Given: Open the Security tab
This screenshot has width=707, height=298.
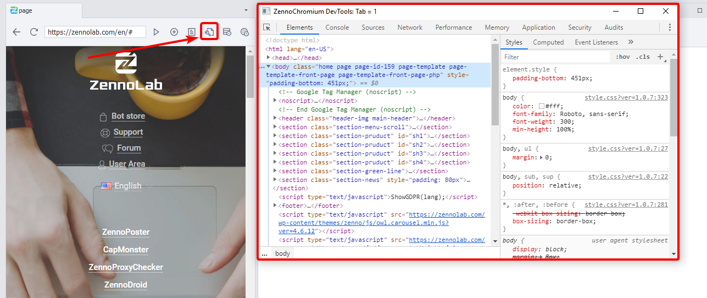Looking at the screenshot, I should tap(580, 27).
